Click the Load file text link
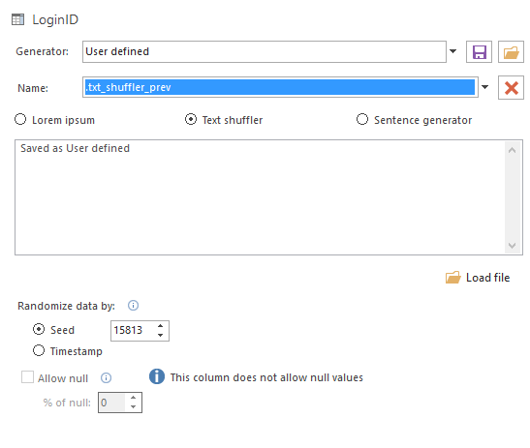This screenshot has height=448, width=530. (487, 278)
